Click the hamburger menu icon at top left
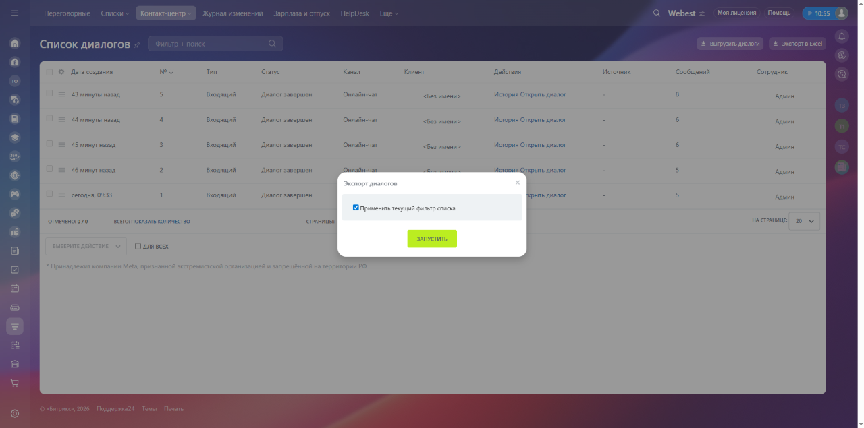Image resolution: width=864 pixels, height=428 pixels. (15, 13)
